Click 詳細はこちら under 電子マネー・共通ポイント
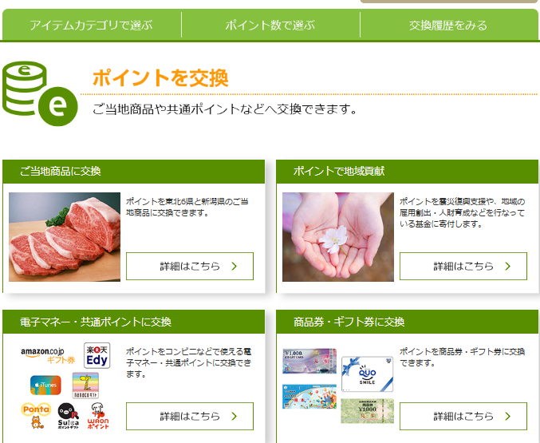This screenshot has height=443, width=540. [190, 417]
